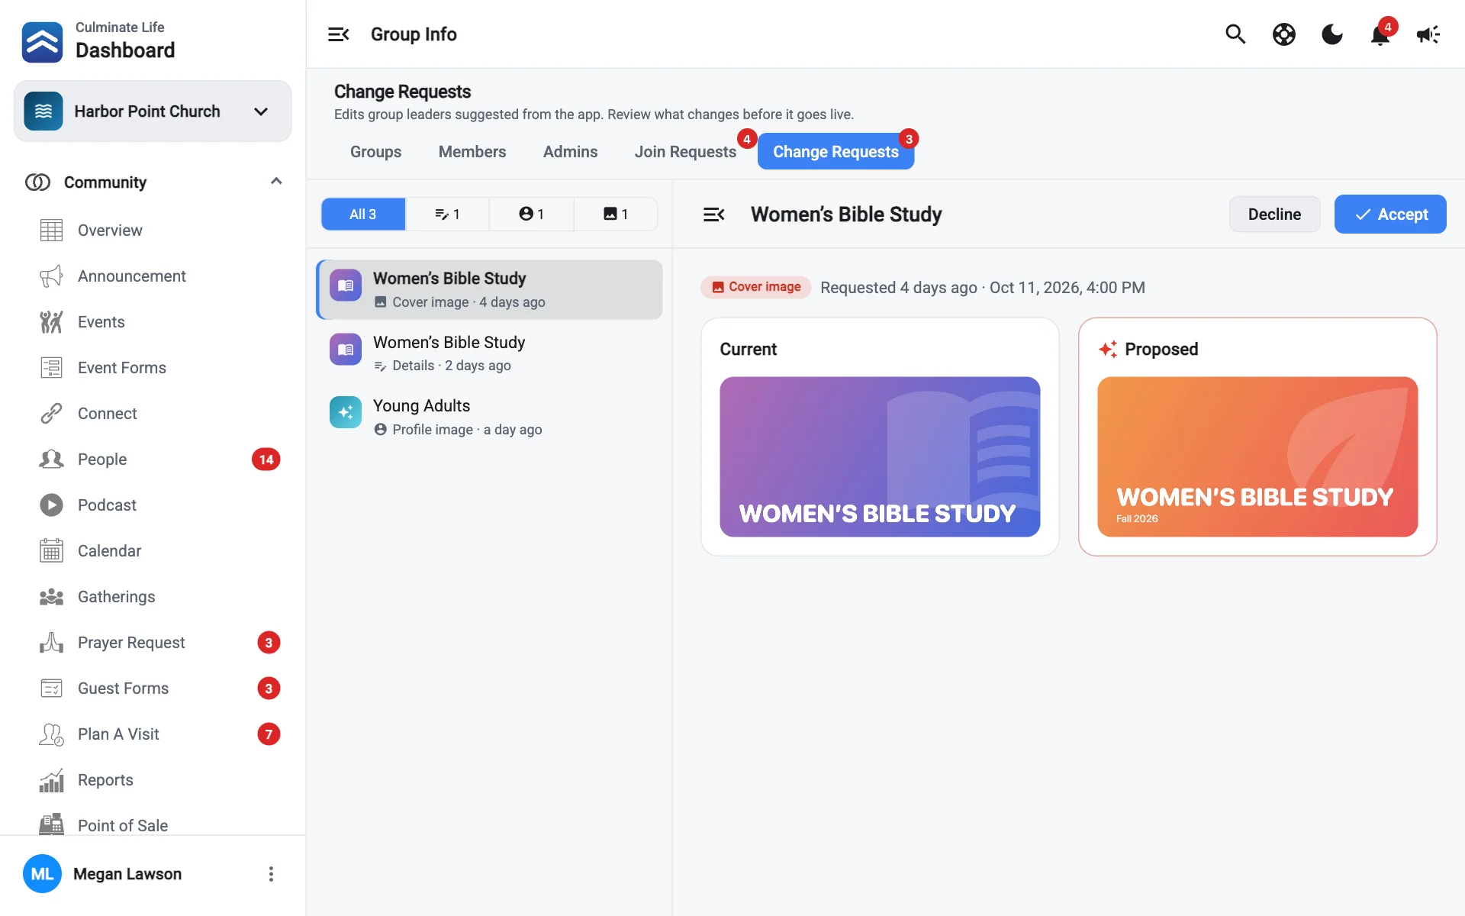Open Event Forms in sidebar
Screen dimensions: 1465x916
pos(153,368)
